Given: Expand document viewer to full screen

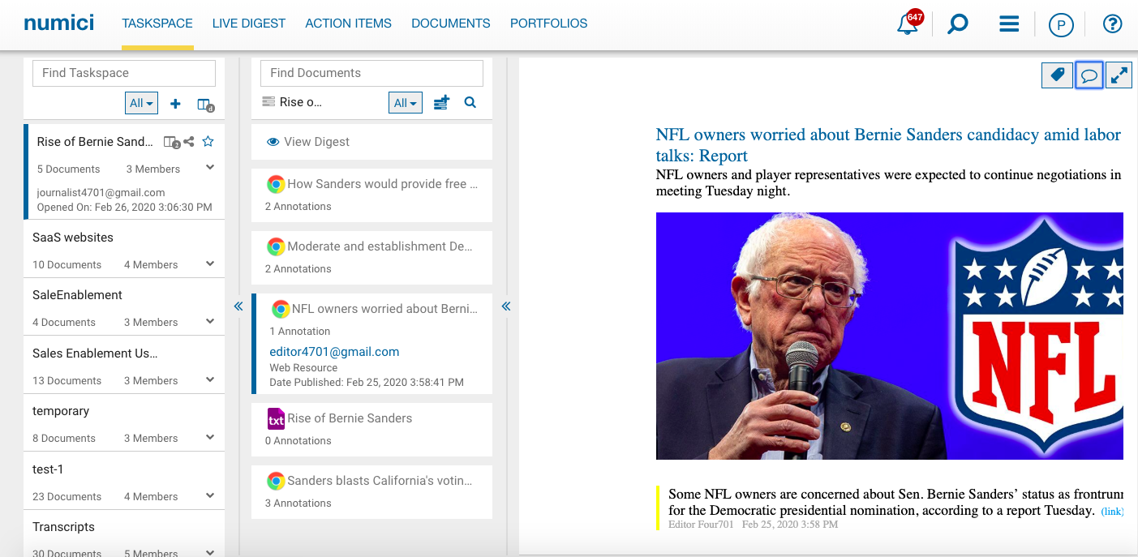Looking at the screenshot, I should [1119, 75].
